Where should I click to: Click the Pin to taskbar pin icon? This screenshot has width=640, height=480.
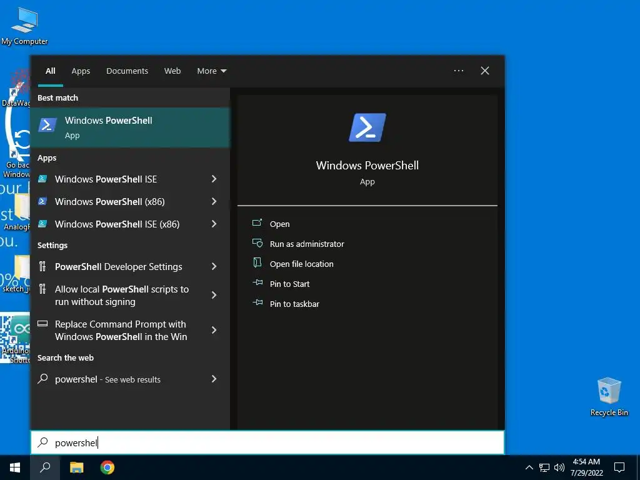[257, 302]
